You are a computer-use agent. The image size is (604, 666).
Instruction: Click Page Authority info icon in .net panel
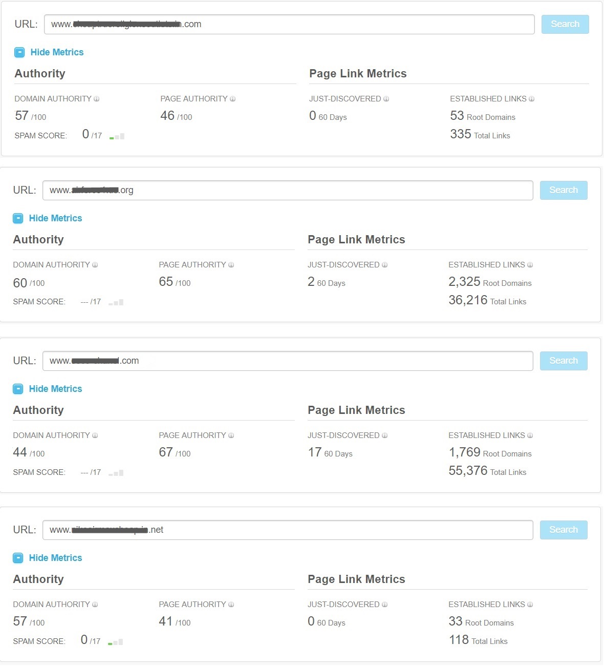click(231, 605)
